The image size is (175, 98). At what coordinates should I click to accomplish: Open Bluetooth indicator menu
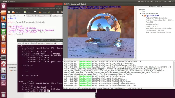pos(145,1)
